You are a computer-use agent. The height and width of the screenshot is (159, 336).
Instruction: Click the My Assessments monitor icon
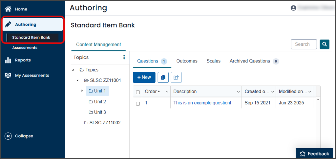coord(8,76)
